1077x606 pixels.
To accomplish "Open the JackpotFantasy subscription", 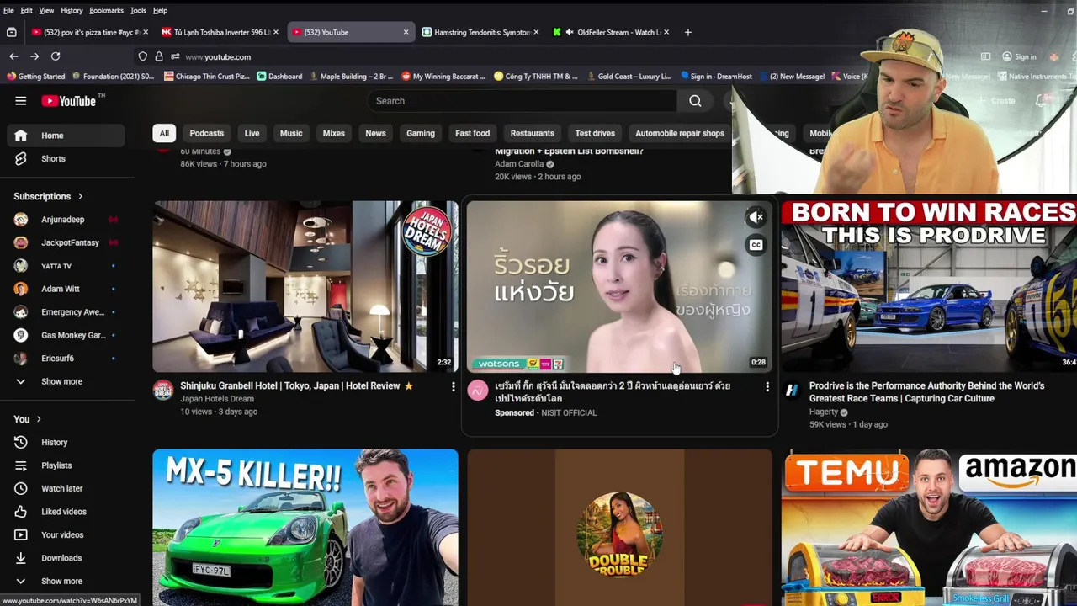I will click(66, 242).
